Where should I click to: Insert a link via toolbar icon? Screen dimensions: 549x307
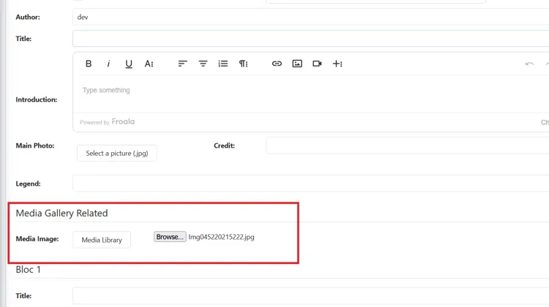[x=277, y=64]
